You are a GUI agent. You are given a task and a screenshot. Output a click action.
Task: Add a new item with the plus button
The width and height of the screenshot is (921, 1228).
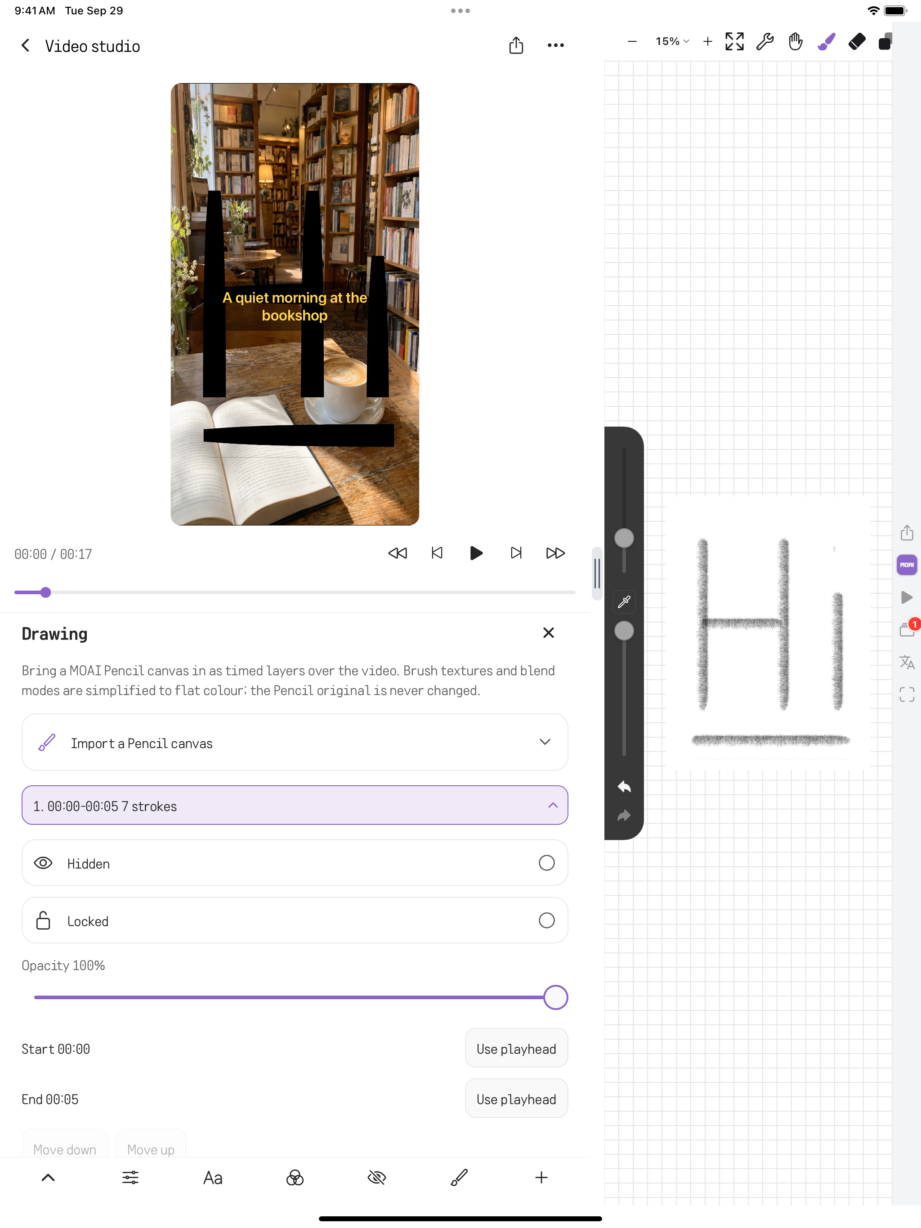[x=541, y=1178]
